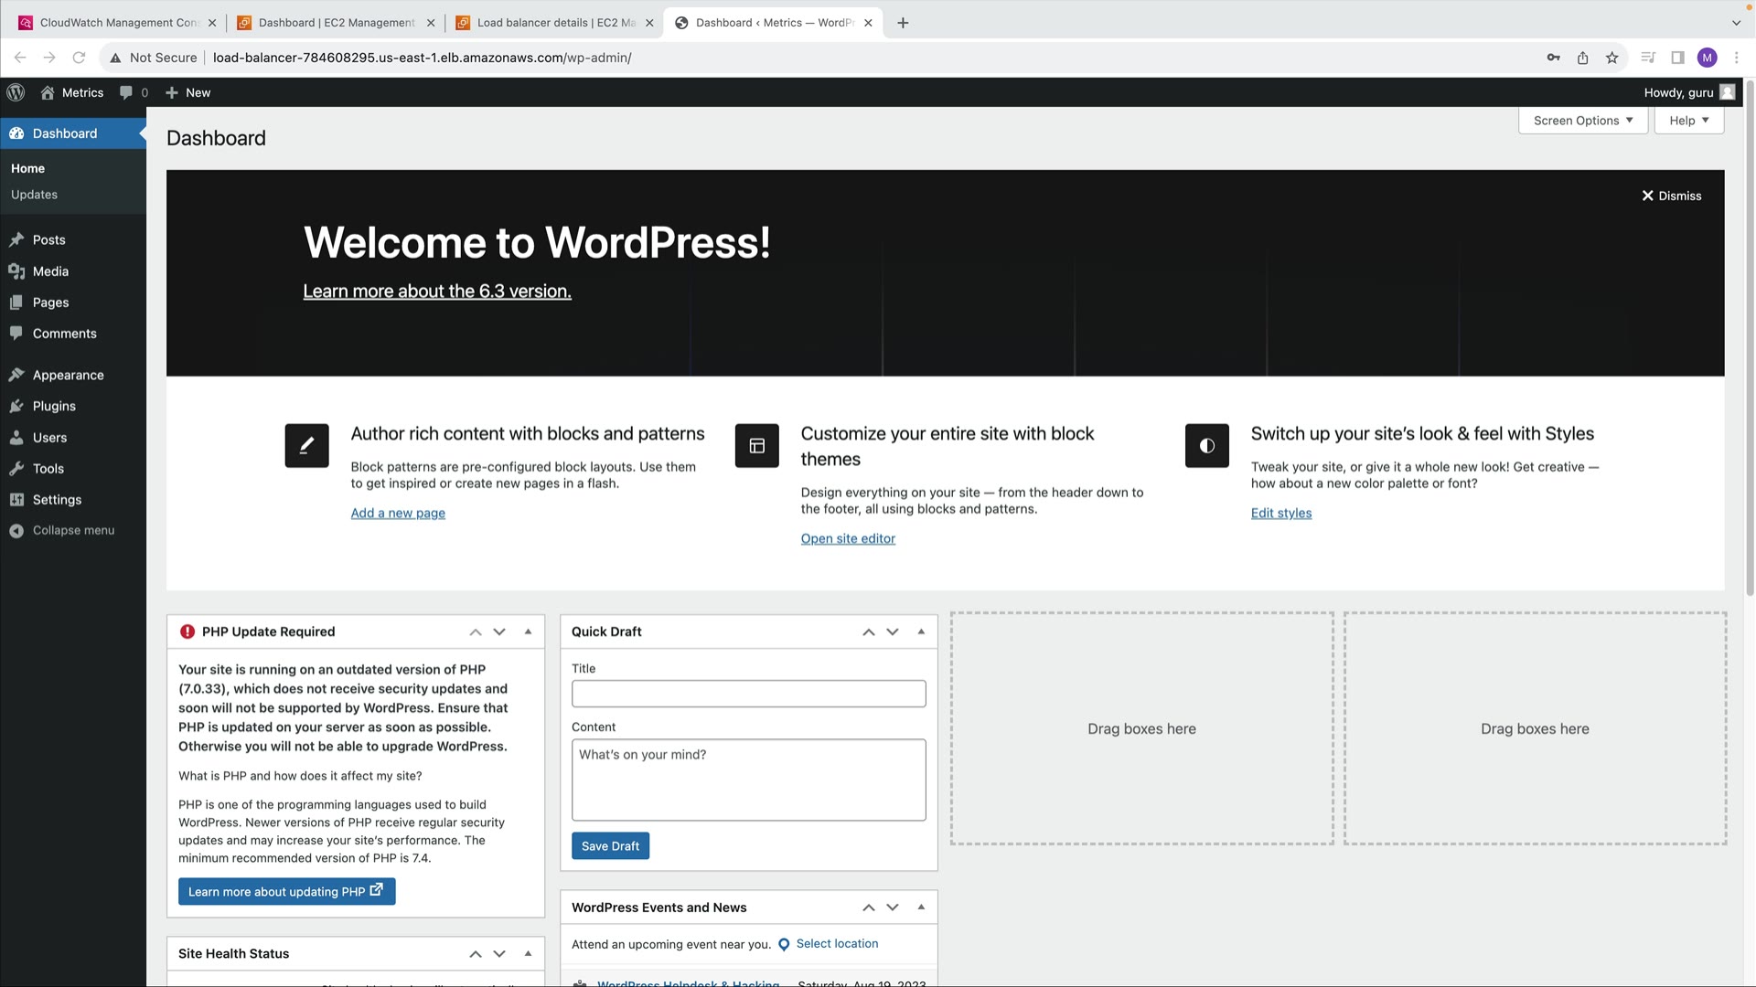Click the block layout site editor icon
The width and height of the screenshot is (1756, 987).
(x=756, y=446)
